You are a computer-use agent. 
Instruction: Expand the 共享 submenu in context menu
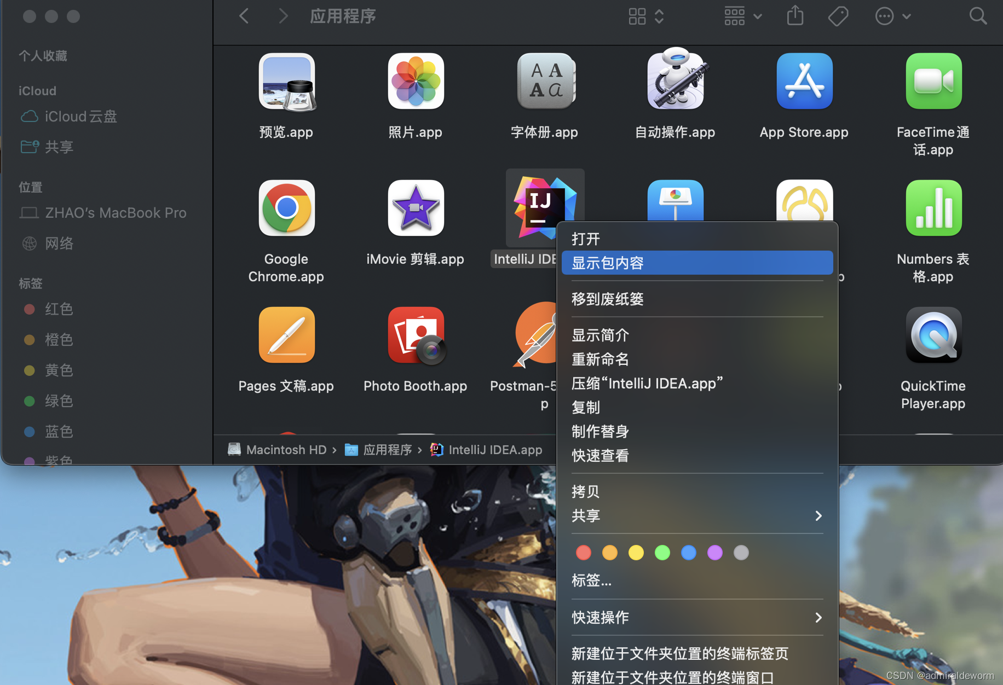click(x=697, y=515)
